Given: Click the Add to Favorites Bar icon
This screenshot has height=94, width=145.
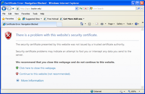Looking at the screenshot, I should [19, 19].
